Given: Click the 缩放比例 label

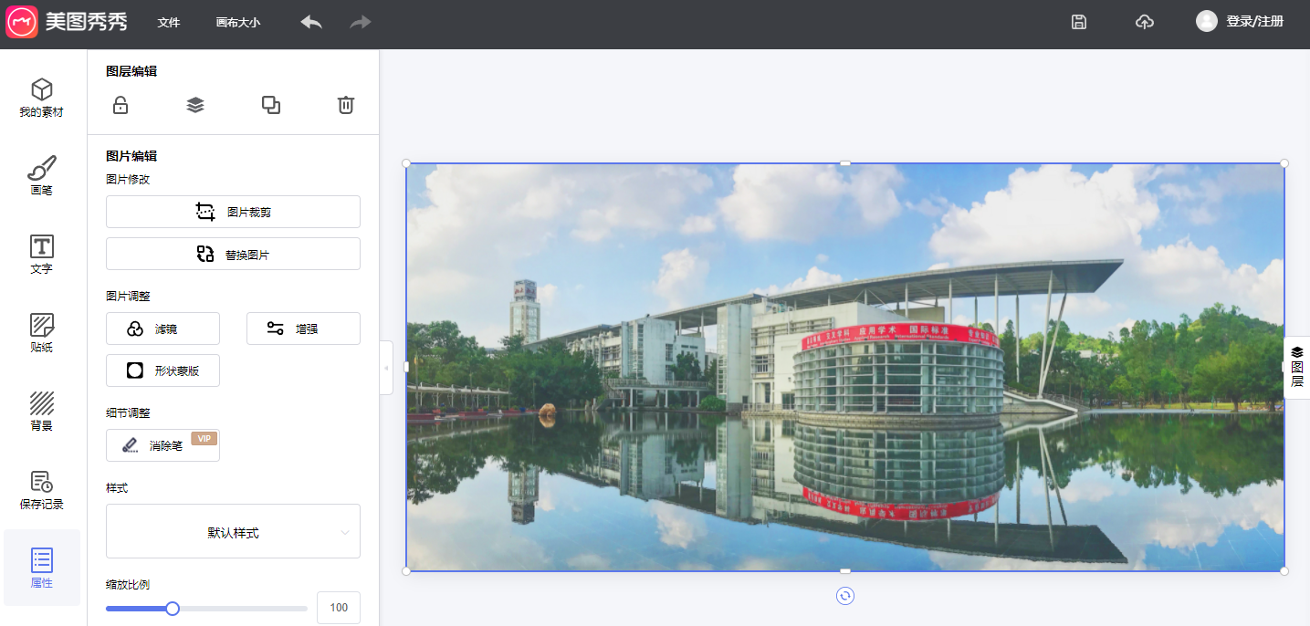Looking at the screenshot, I should pos(128,585).
